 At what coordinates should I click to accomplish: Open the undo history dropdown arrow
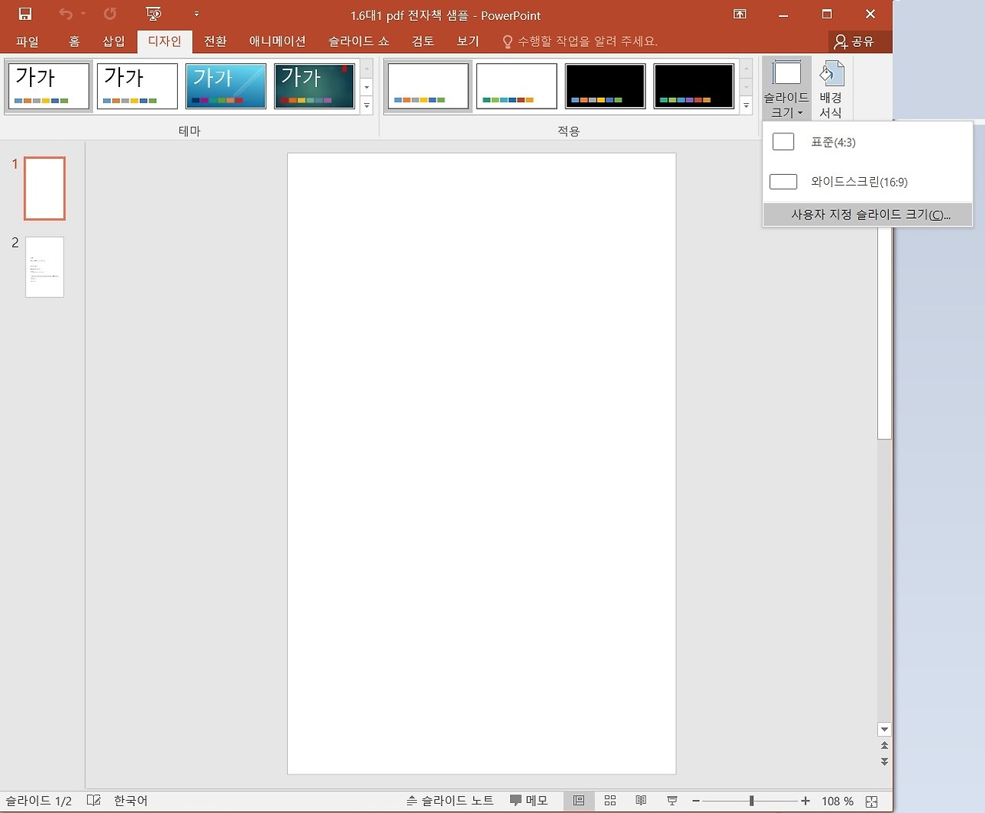[83, 14]
